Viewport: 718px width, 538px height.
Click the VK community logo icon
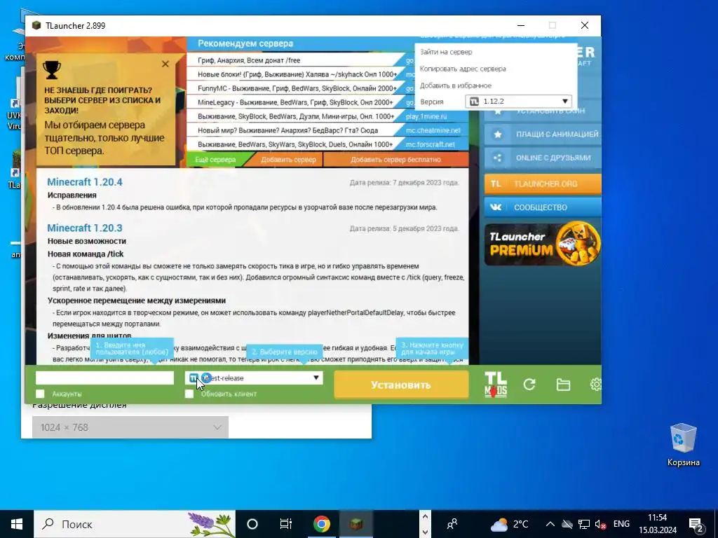496,207
